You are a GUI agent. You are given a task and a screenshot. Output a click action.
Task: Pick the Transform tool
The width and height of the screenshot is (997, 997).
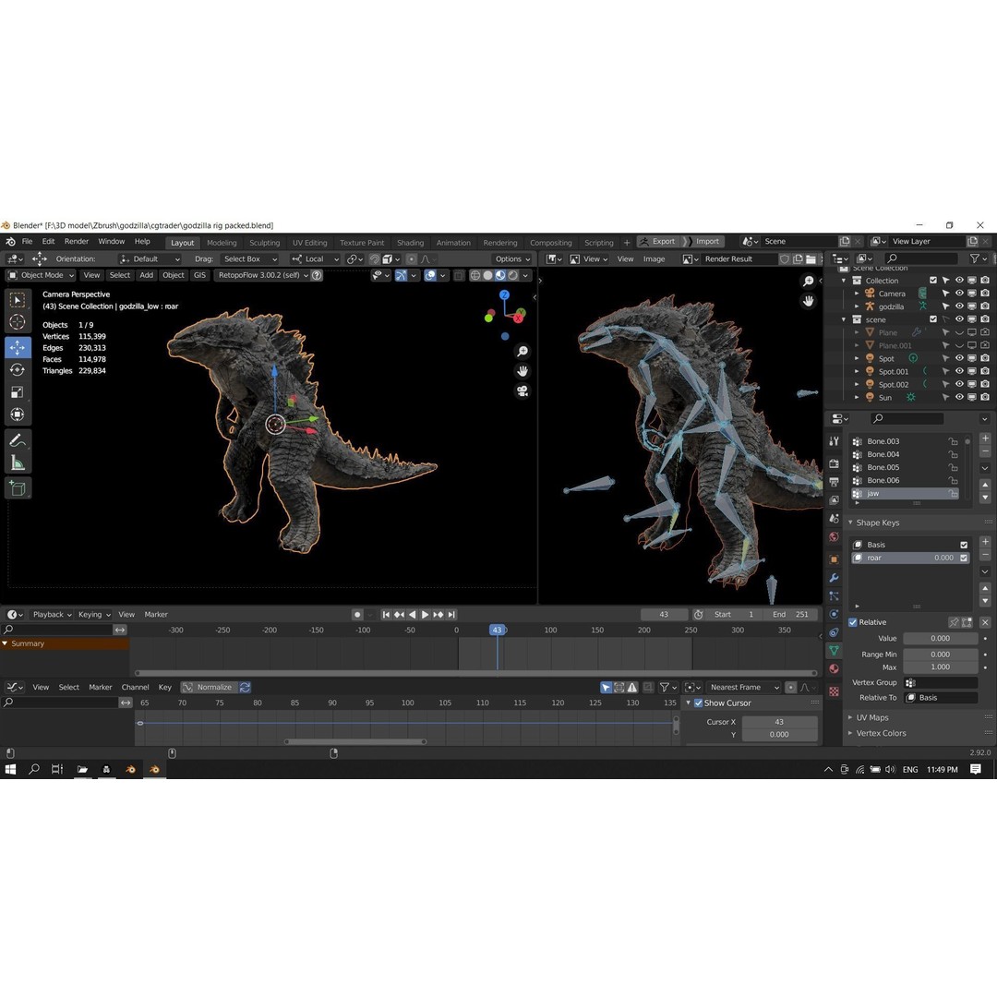point(18,414)
